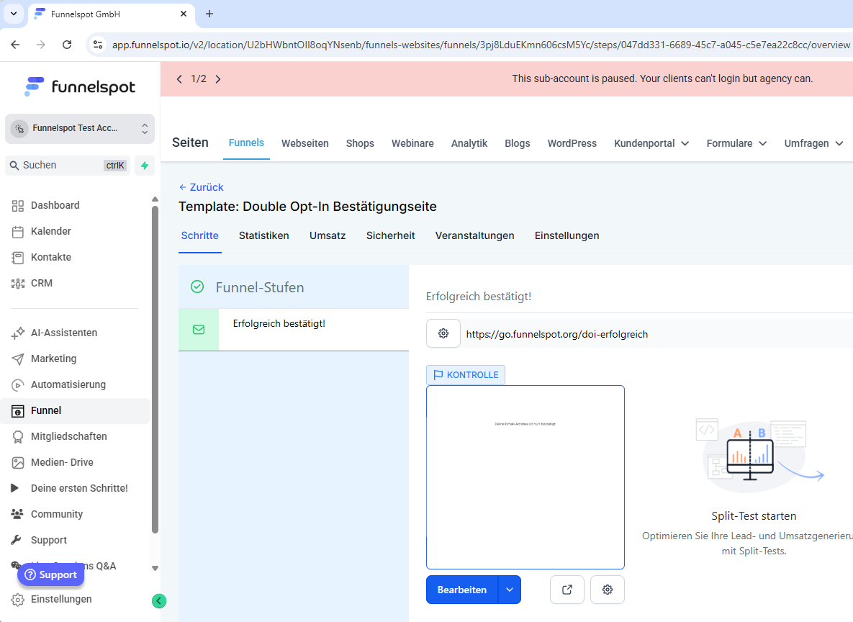Click the Zurück link
Viewport: 853px width, 622px height.
pyautogui.click(x=202, y=187)
